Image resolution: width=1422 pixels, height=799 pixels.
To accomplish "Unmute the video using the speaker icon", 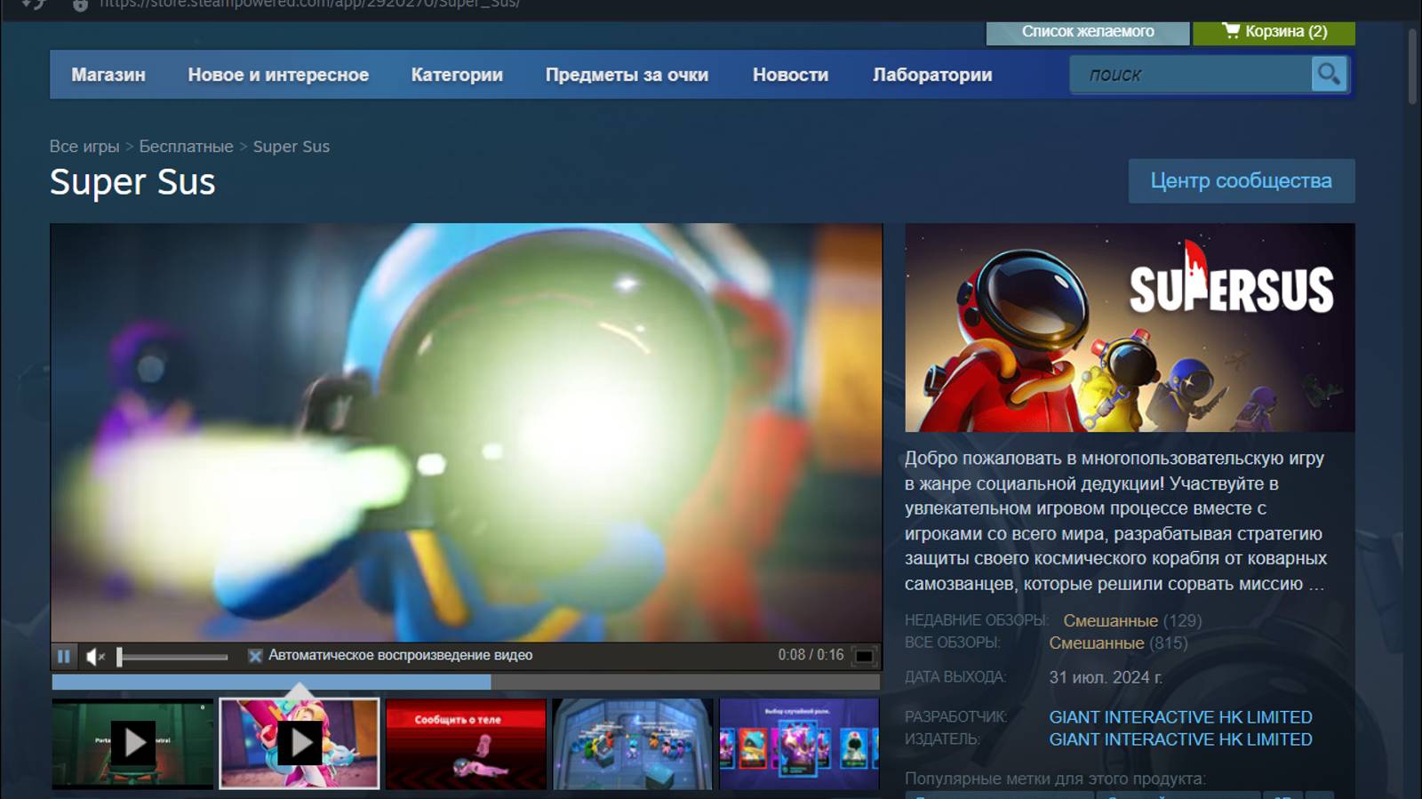I will [95, 656].
